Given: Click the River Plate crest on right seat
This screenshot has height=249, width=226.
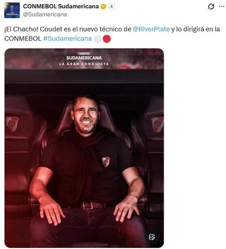Looking at the screenshot, I should coord(158,124).
